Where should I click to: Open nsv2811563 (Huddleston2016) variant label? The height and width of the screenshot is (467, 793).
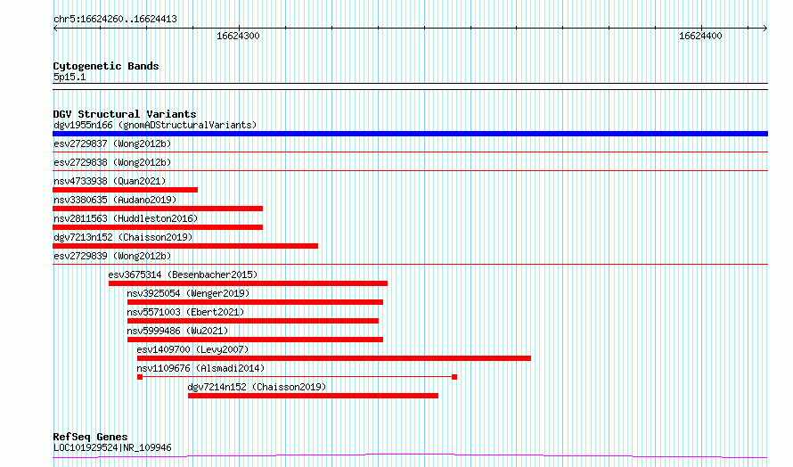[126, 218]
